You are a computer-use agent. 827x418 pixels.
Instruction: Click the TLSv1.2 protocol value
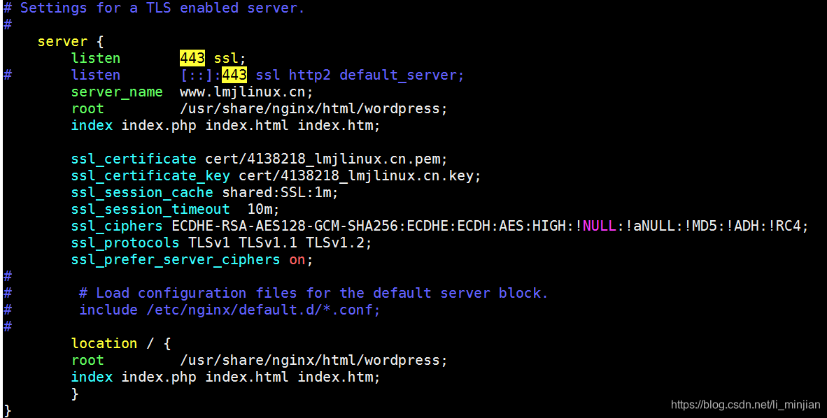pyautogui.click(x=339, y=243)
